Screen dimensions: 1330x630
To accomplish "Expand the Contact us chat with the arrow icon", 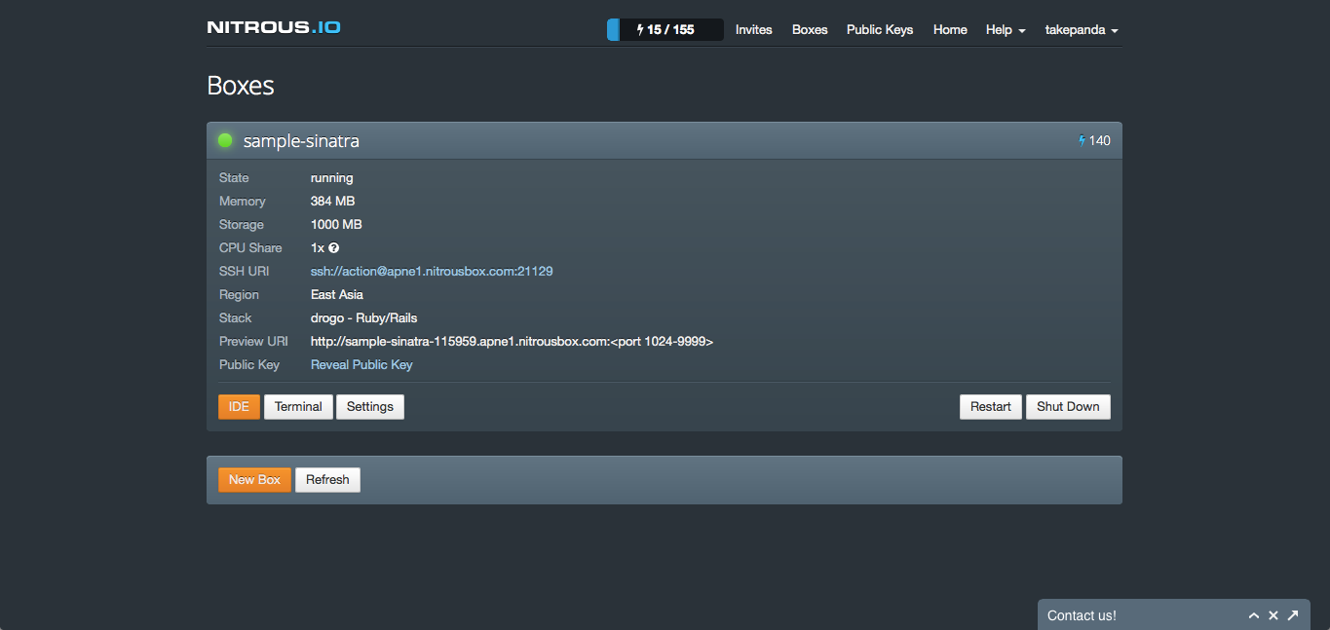I will coord(1293,614).
